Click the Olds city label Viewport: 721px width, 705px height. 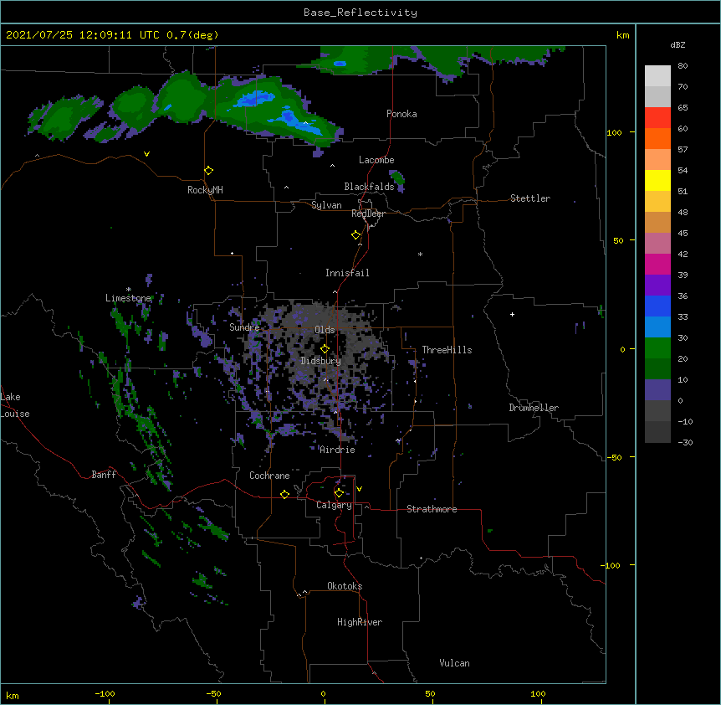tap(325, 330)
